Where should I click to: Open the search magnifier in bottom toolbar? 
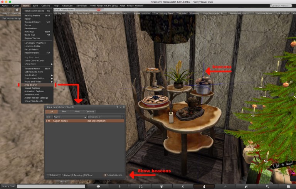pyautogui.click(x=267, y=186)
